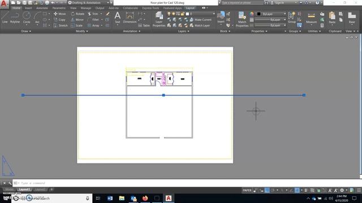Activate the Mirror command

[77, 20]
